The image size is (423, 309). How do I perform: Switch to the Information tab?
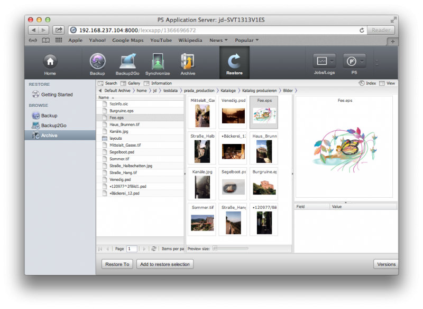pos(158,83)
